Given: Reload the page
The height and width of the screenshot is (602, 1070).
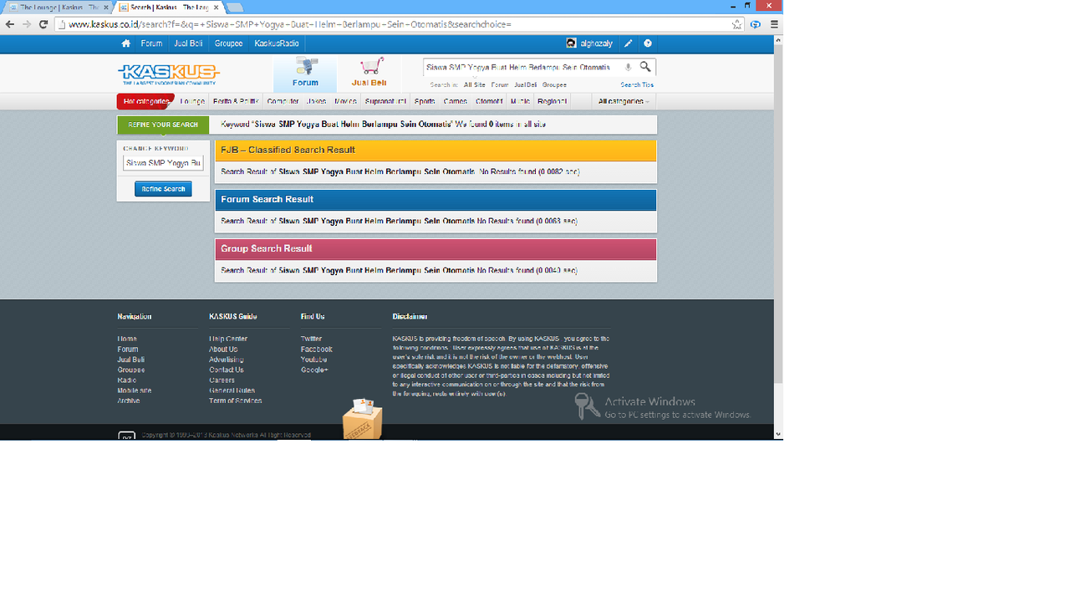Looking at the screenshot, I should point(44,24).
